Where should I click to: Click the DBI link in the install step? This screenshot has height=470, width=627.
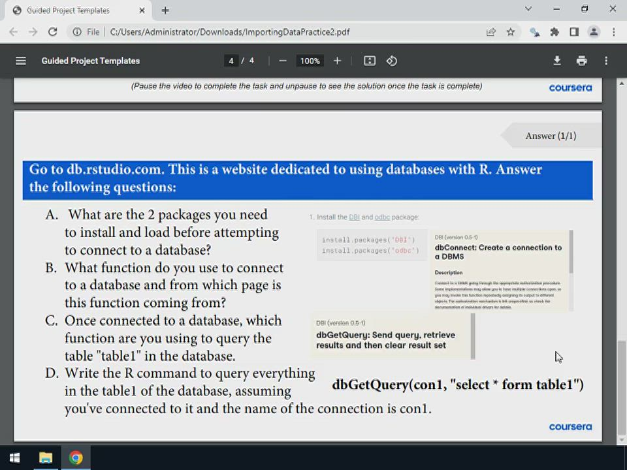tap(354, 217)
